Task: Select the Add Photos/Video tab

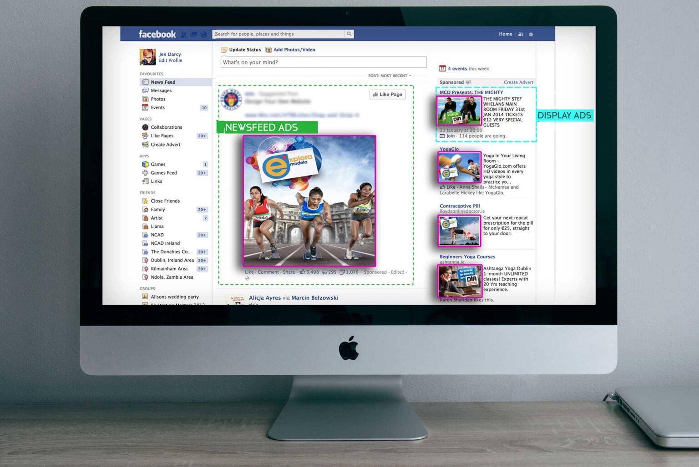Action: pyautogui.click(x=294, y=50)
